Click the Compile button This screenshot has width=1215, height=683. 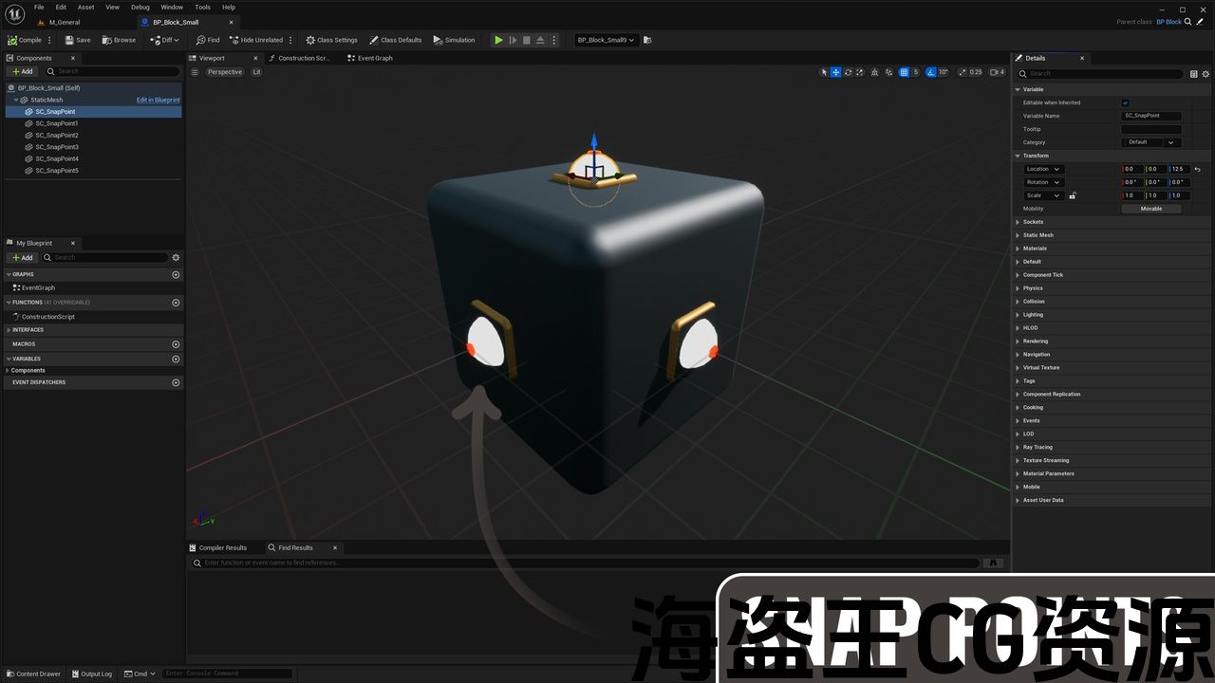(x=26, y=40)
